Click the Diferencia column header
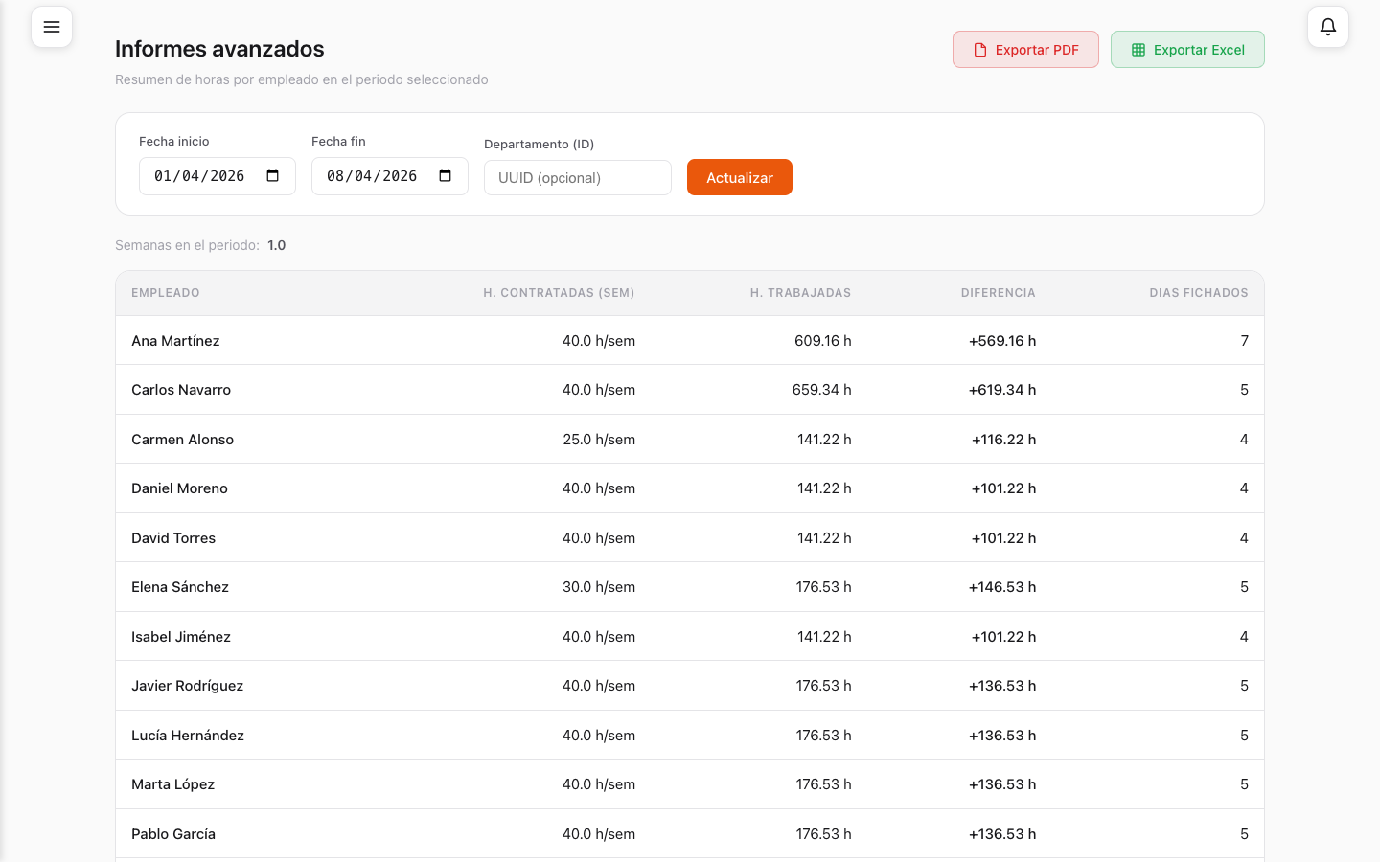This screenshot has height=862, width=1380. [x=998, y=293]
